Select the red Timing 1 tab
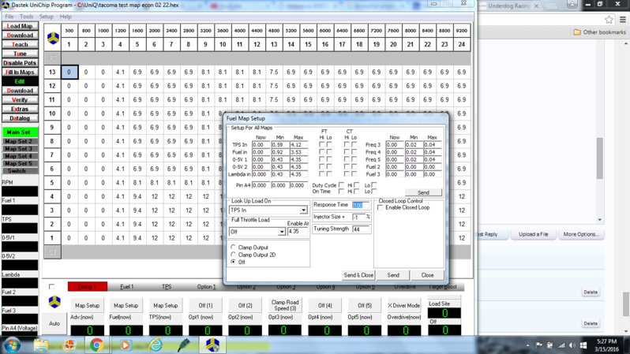Image resolution: width=630 pixels, height=354 pixels. 87,286
